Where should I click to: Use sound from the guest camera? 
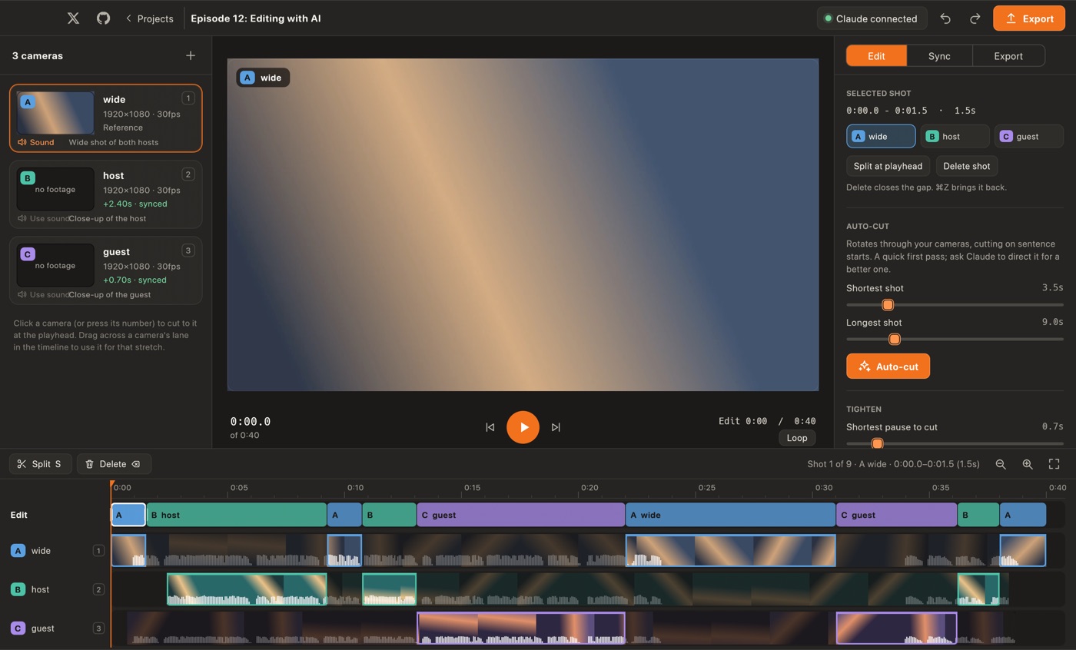[x=44, y=295]
